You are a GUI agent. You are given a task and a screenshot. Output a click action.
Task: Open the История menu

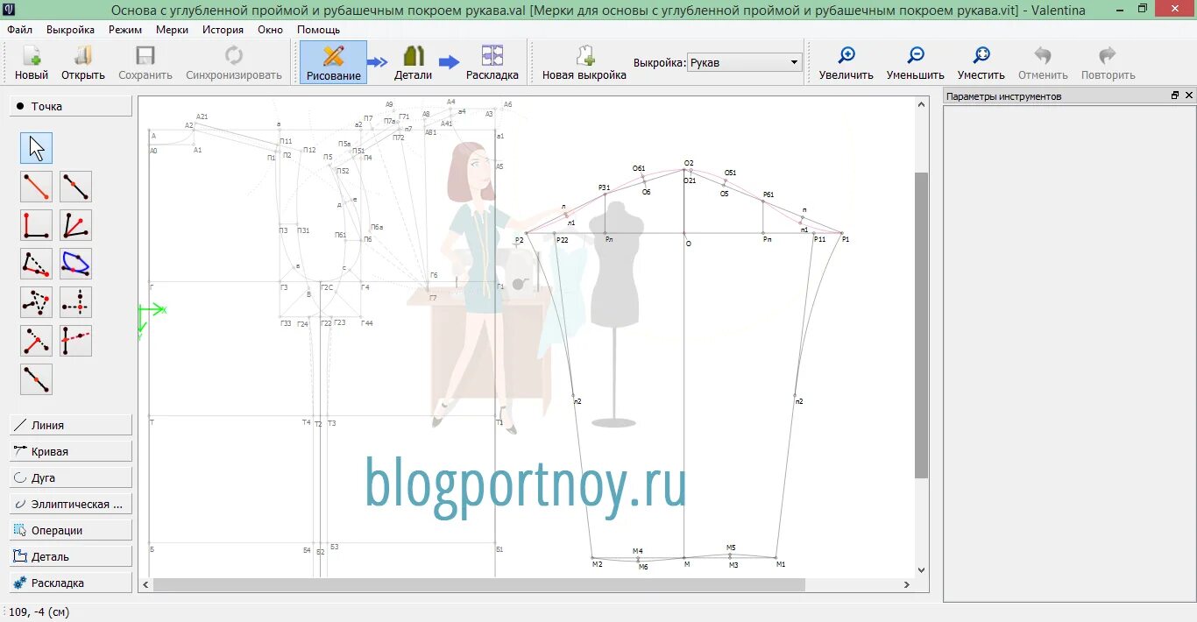click(223, 29)
